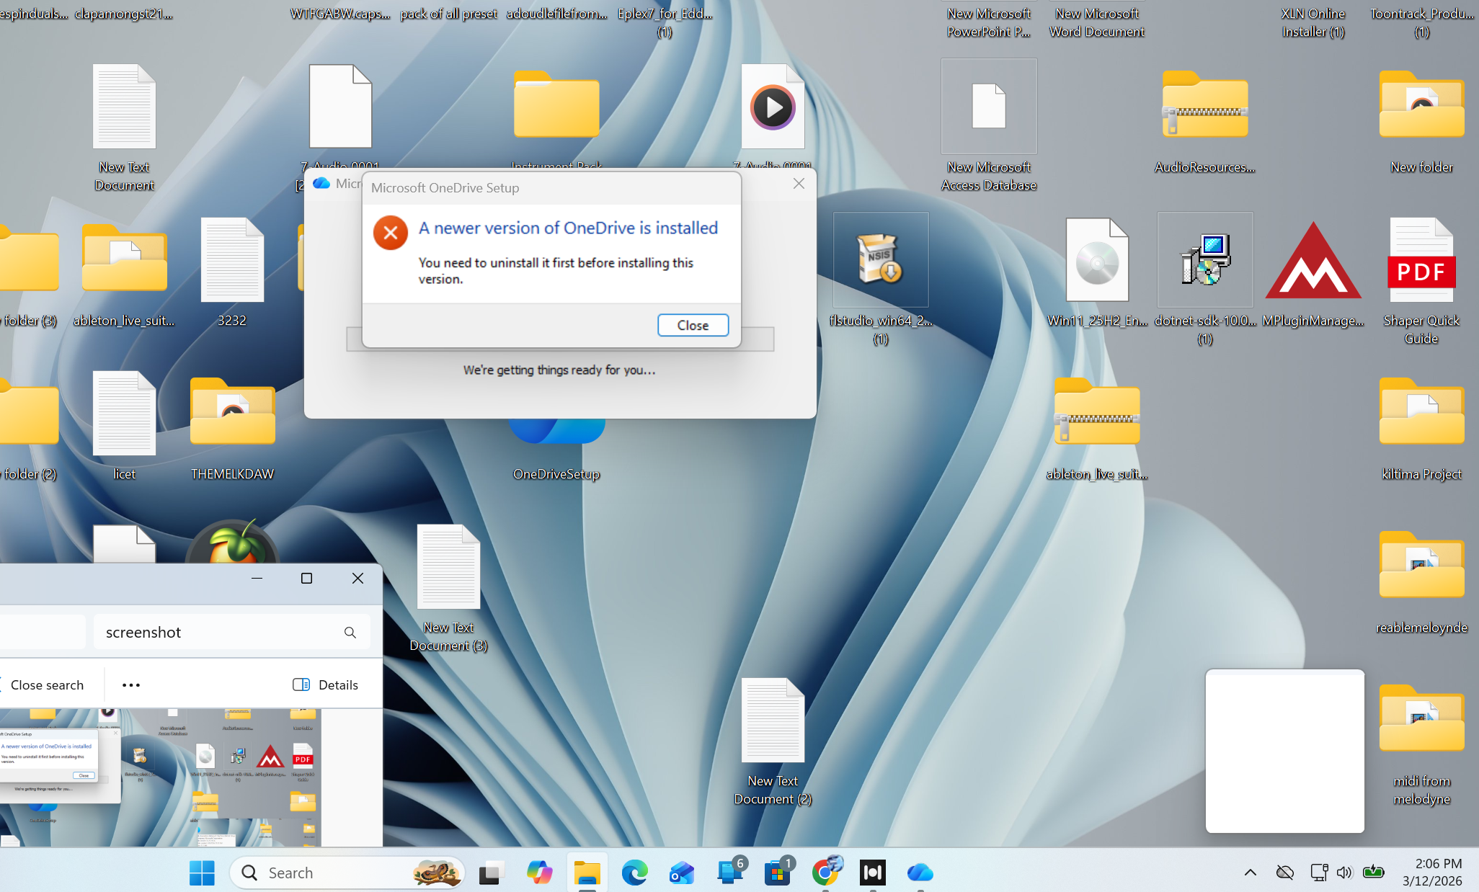
Task: Run OneDriveSetup from the desktop
Action: 556,425
